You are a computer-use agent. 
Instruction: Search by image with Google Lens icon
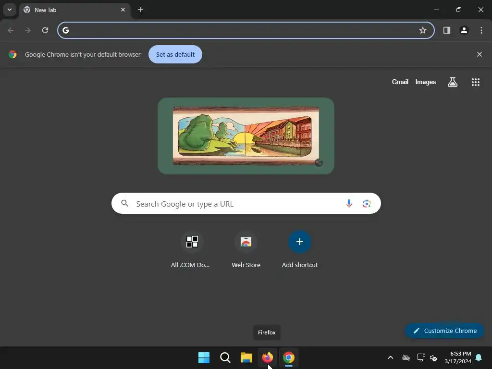pyautogui.click(x=367, y=203)
